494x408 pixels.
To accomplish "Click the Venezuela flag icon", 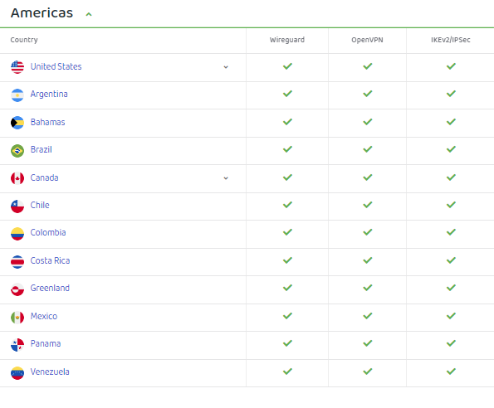I will tap(17, 373).
